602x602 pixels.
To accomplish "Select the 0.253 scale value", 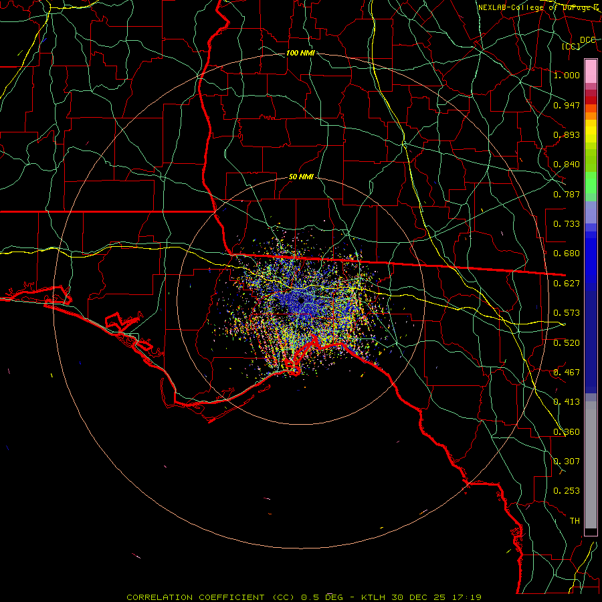I will pos(567,491).
